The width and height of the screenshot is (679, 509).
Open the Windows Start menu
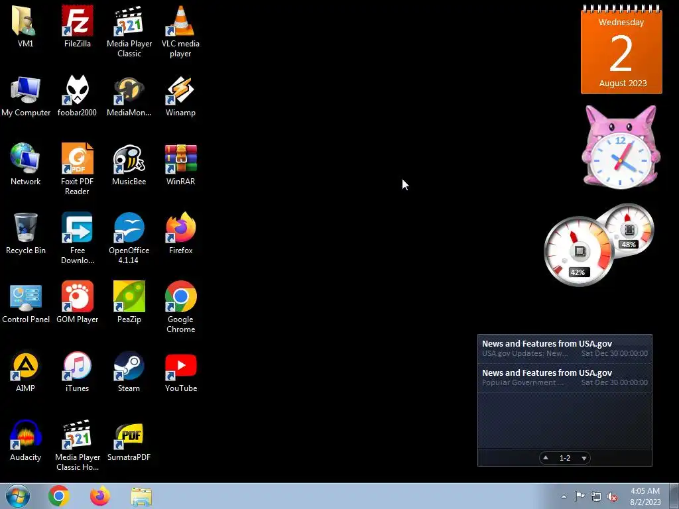coord(18,496)
